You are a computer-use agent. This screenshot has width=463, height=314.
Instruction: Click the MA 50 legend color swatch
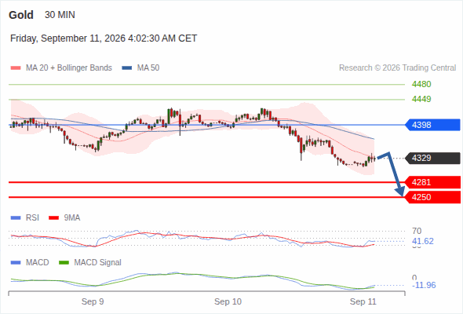tap(127, 68)
